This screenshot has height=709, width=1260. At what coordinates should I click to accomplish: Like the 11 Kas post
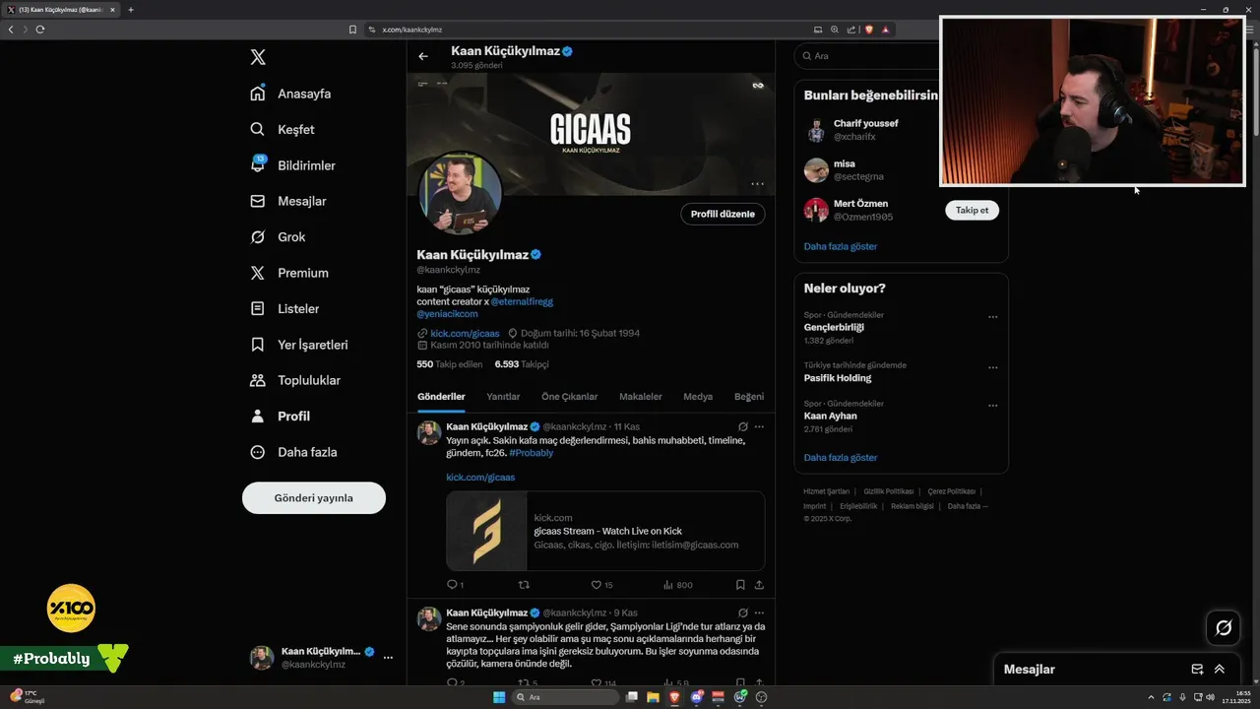pyautogui.click(x=596, y=584)
